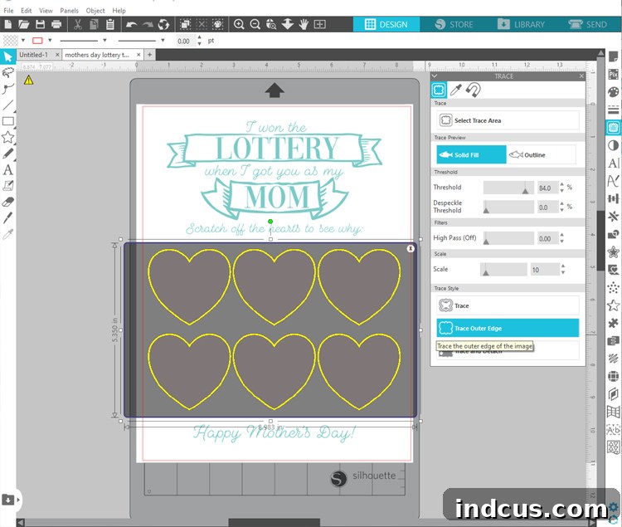Add a new document tab with plus

point(149,55)
